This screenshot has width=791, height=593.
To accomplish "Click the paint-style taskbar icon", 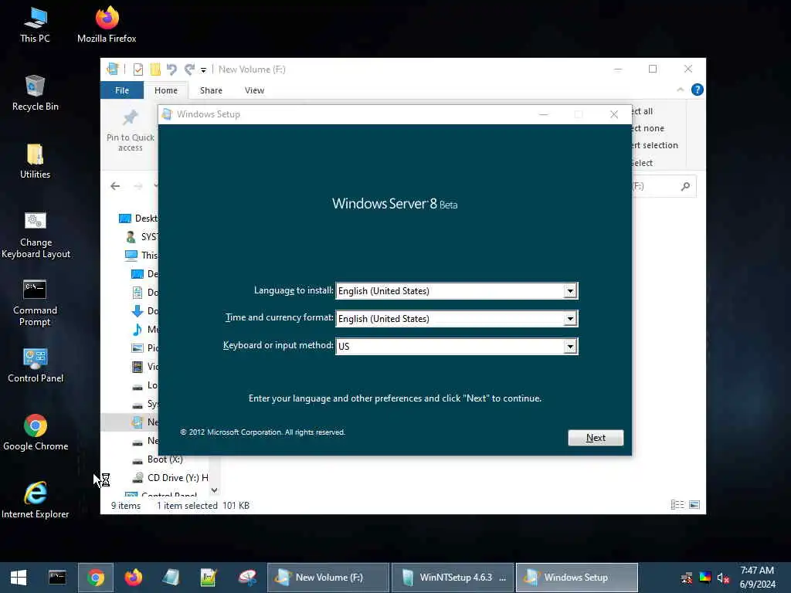I will tap(247, 578).
